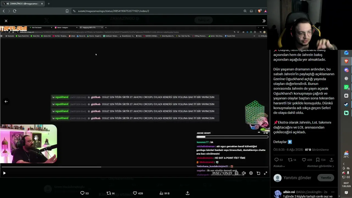Click the cast/screen icon in address bar

[x=251, y=11]
